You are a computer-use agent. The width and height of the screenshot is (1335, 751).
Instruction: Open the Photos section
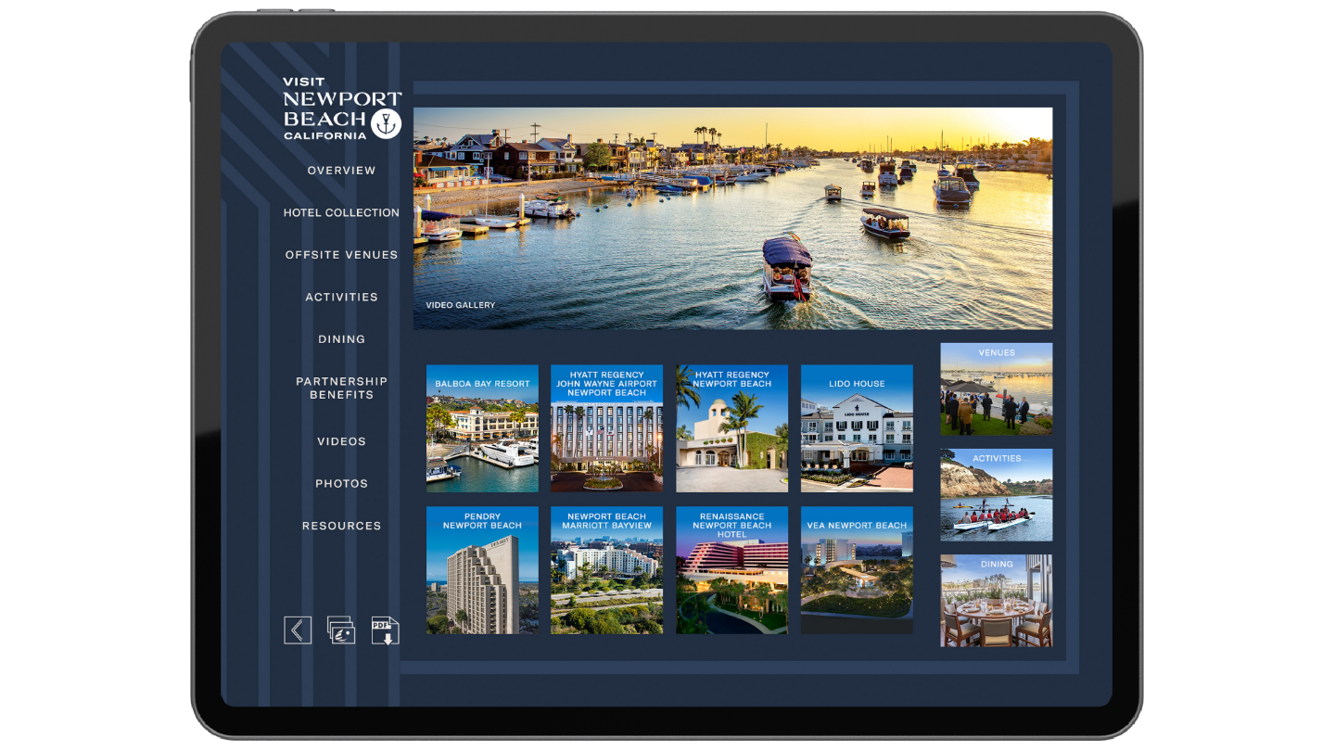click(342, 483)
